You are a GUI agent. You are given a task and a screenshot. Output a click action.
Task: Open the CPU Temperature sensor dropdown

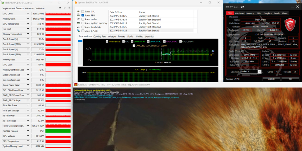click(28, 141)
